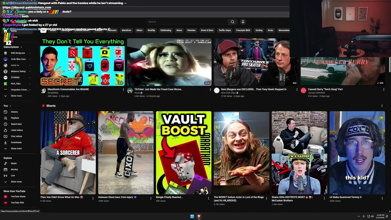Click Brave browser taskbar icon
Image resolution: width=391 pixels, height=220 pixels.
point(199,216)
